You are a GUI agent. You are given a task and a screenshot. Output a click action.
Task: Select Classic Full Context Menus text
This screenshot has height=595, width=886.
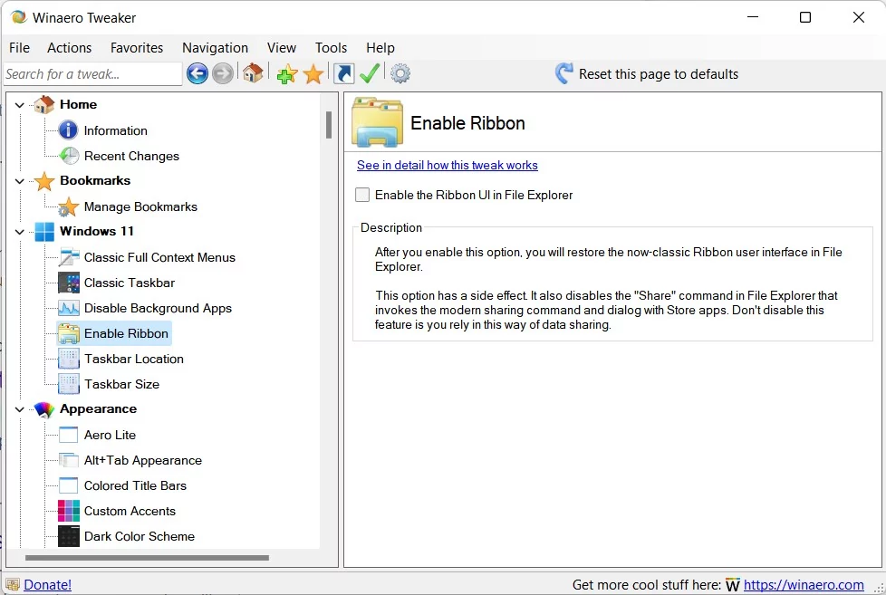[160, 258]
